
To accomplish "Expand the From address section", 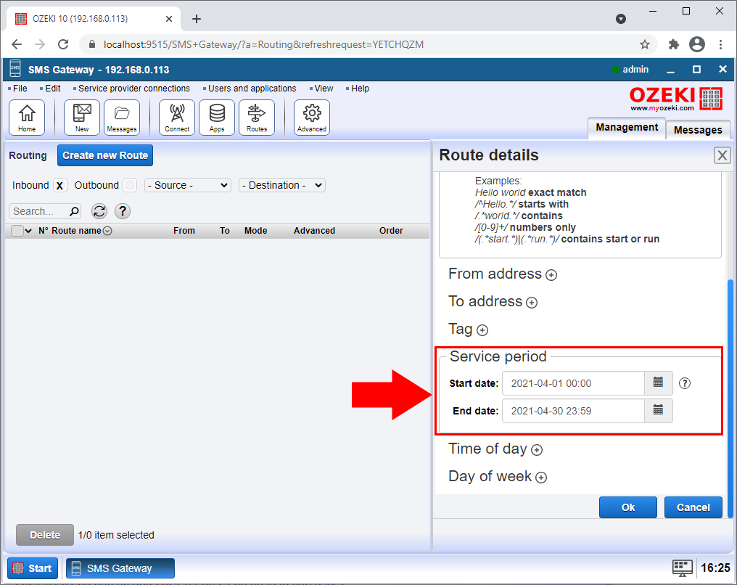I will click(551, 275).
